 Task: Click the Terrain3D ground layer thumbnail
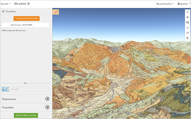5,89
